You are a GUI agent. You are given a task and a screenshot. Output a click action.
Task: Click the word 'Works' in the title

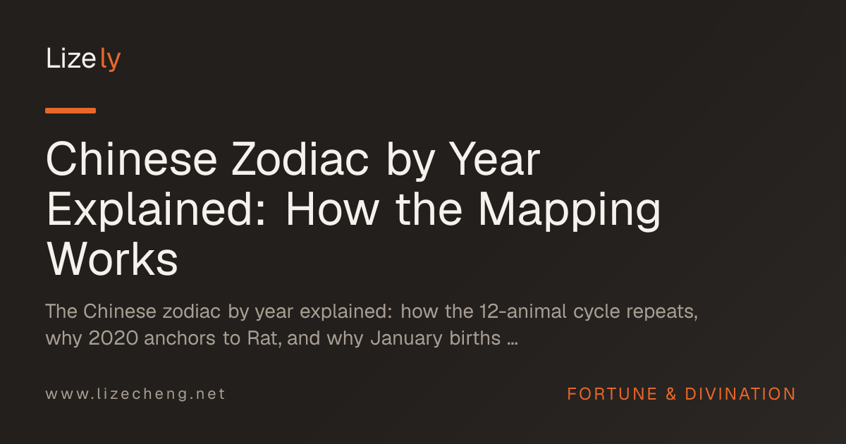pos(112,259)
